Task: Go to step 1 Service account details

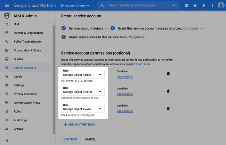Action: click(x=82, y=28)
